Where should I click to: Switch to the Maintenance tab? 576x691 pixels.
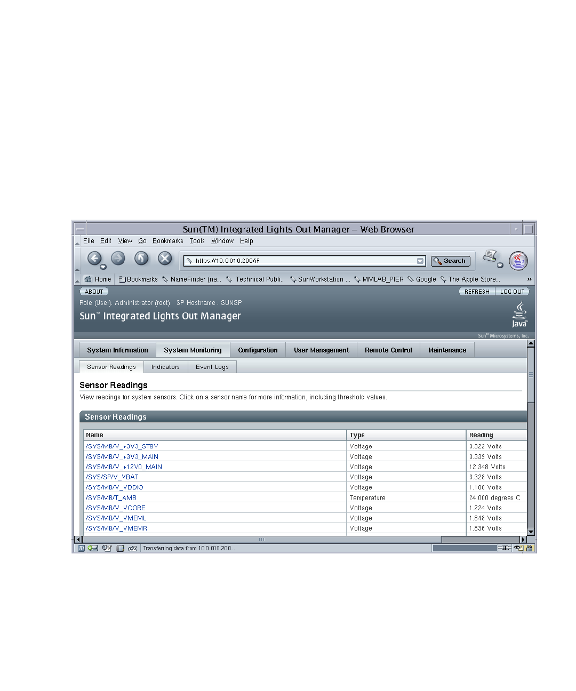pos(447,350)
